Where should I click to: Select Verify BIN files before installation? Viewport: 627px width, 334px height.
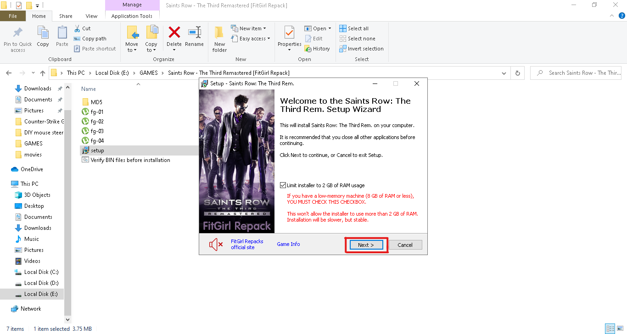click(126, 160)
